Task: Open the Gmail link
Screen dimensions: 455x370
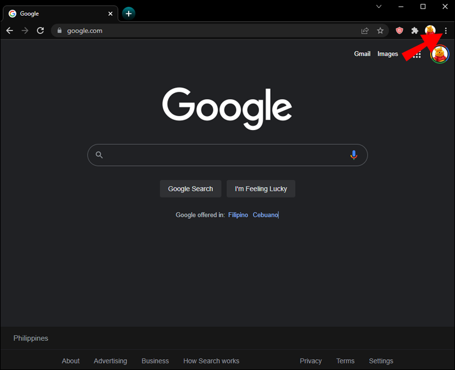Action: [362, 54]
